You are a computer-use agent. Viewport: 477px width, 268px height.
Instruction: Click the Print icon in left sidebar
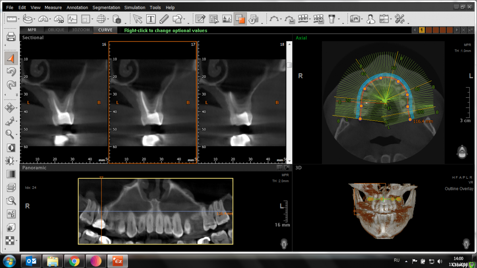11,37
